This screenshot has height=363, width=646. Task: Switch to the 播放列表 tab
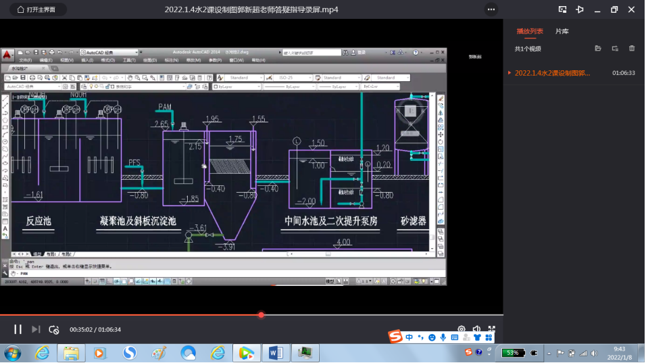528,31
